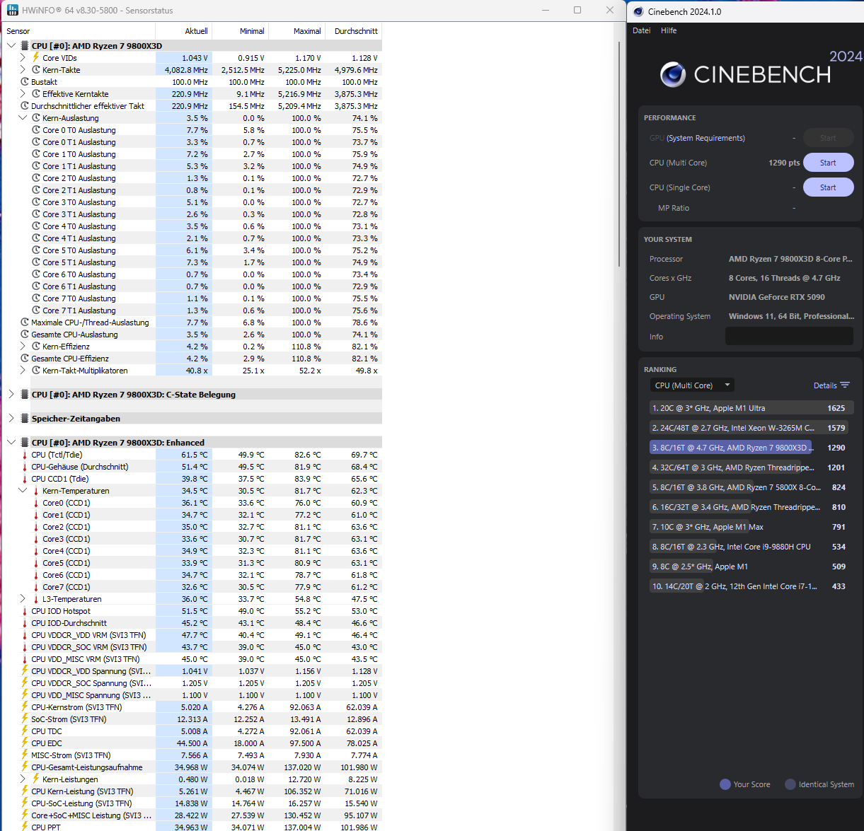Collapse the Kern-Temperaturen group

click(x=23, y=490)
